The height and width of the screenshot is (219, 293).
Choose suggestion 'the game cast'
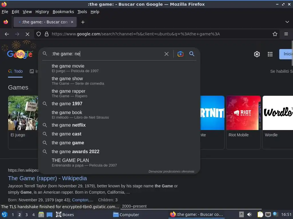point(119,134)
